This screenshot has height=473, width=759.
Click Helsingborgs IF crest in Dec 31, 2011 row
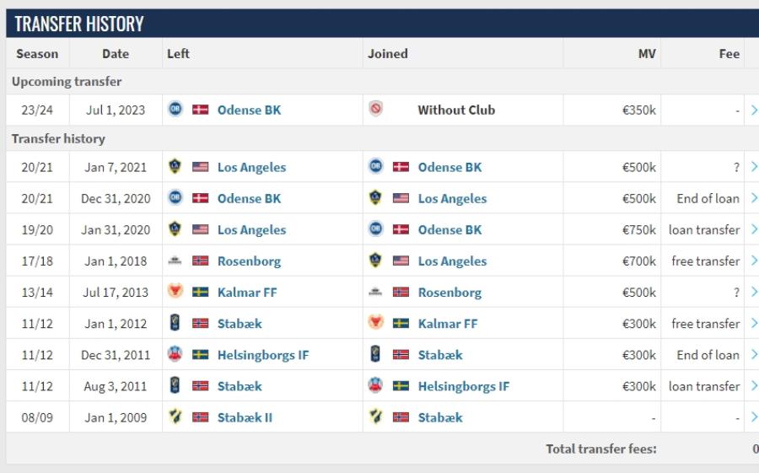tap(175, 355)
